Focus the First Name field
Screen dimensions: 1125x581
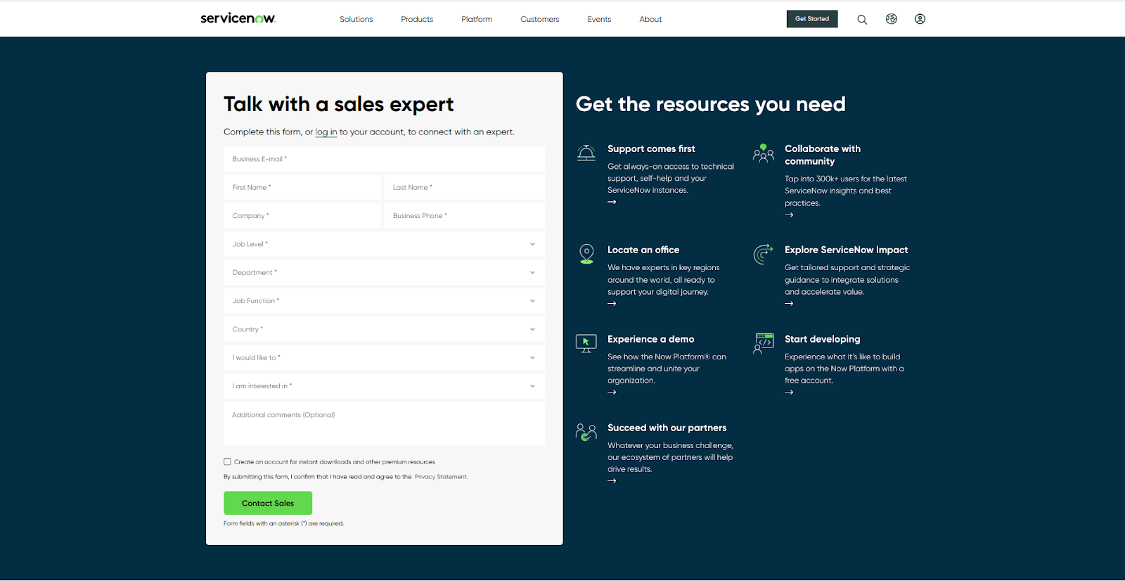click(x=302, y=187)
